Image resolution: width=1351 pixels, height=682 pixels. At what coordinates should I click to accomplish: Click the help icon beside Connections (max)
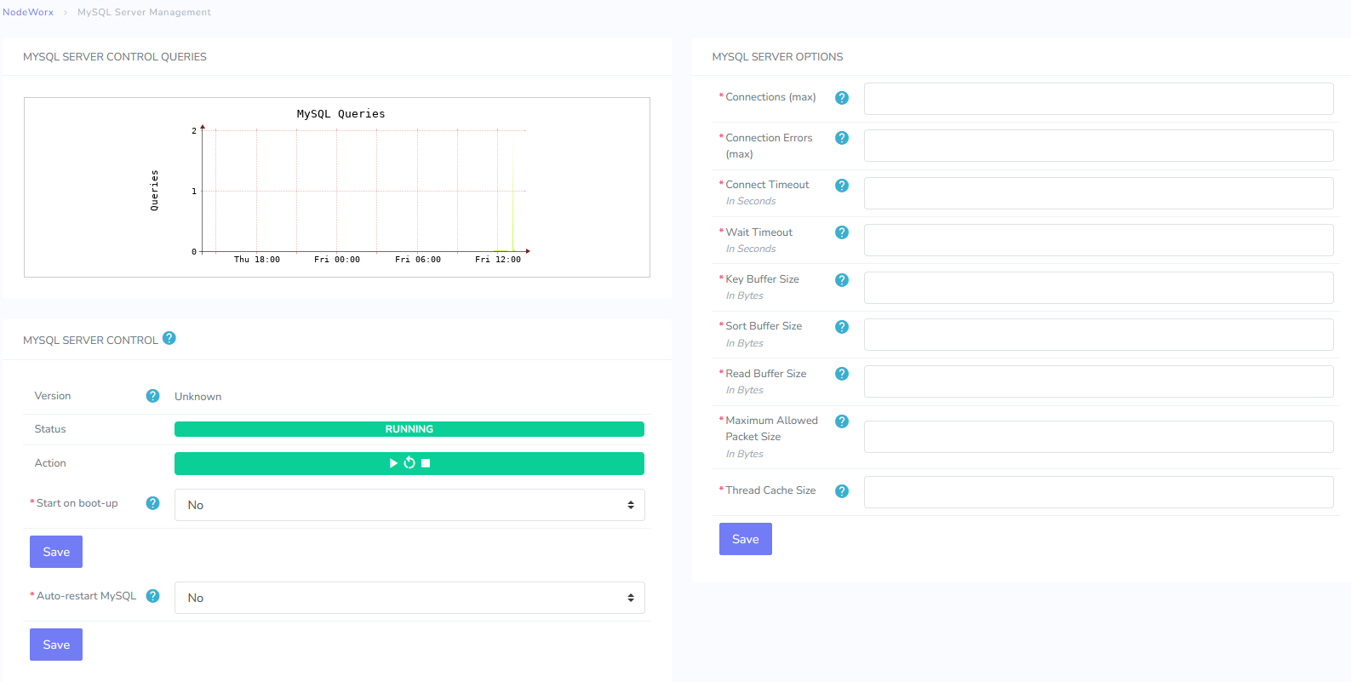click(x=842, y=98)
